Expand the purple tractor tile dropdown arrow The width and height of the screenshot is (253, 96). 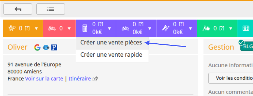coord(150,28)
